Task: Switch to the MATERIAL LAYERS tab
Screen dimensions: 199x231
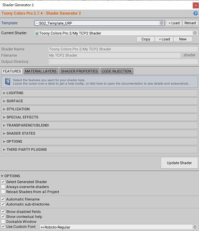Action: click(41, 71)
